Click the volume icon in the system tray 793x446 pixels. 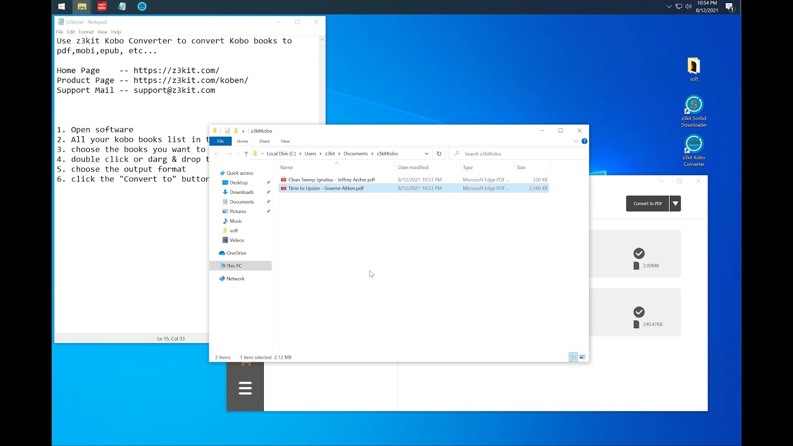pyautogui.click(x=688, y=6)
